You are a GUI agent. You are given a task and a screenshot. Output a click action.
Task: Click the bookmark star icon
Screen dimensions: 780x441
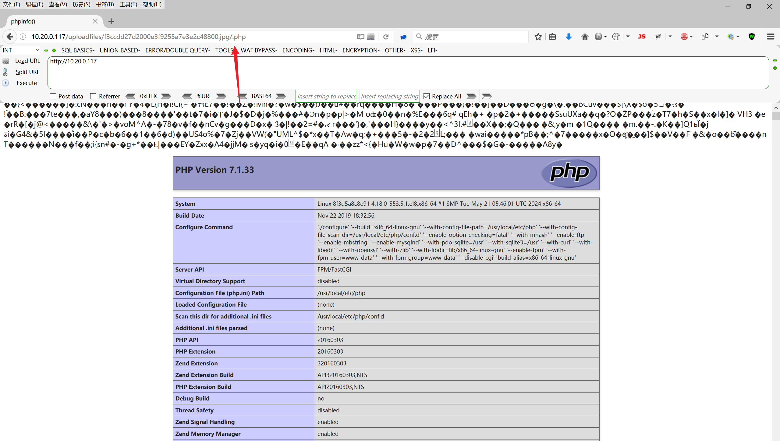(538, 37)
